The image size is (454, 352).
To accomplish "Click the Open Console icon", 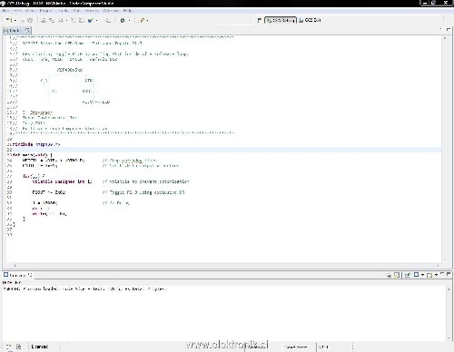I will (429, 275).
